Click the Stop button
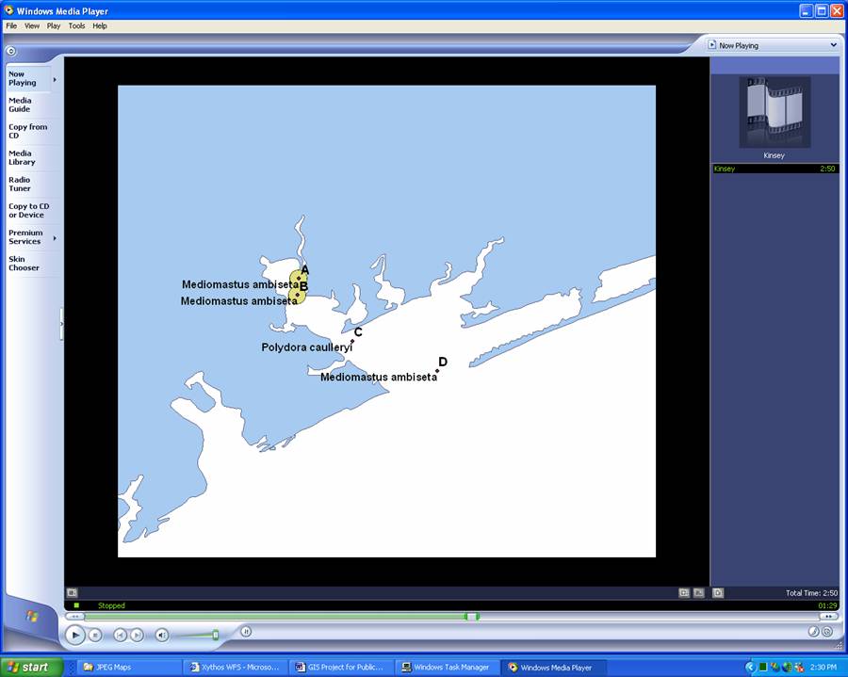The height and width of the screenshot is (677, 848). (x=95, y=636)
